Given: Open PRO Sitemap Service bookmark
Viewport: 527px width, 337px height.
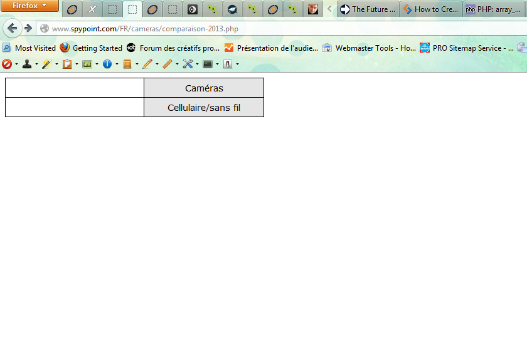Looking at the screenshot, I should tap(467, 48).
